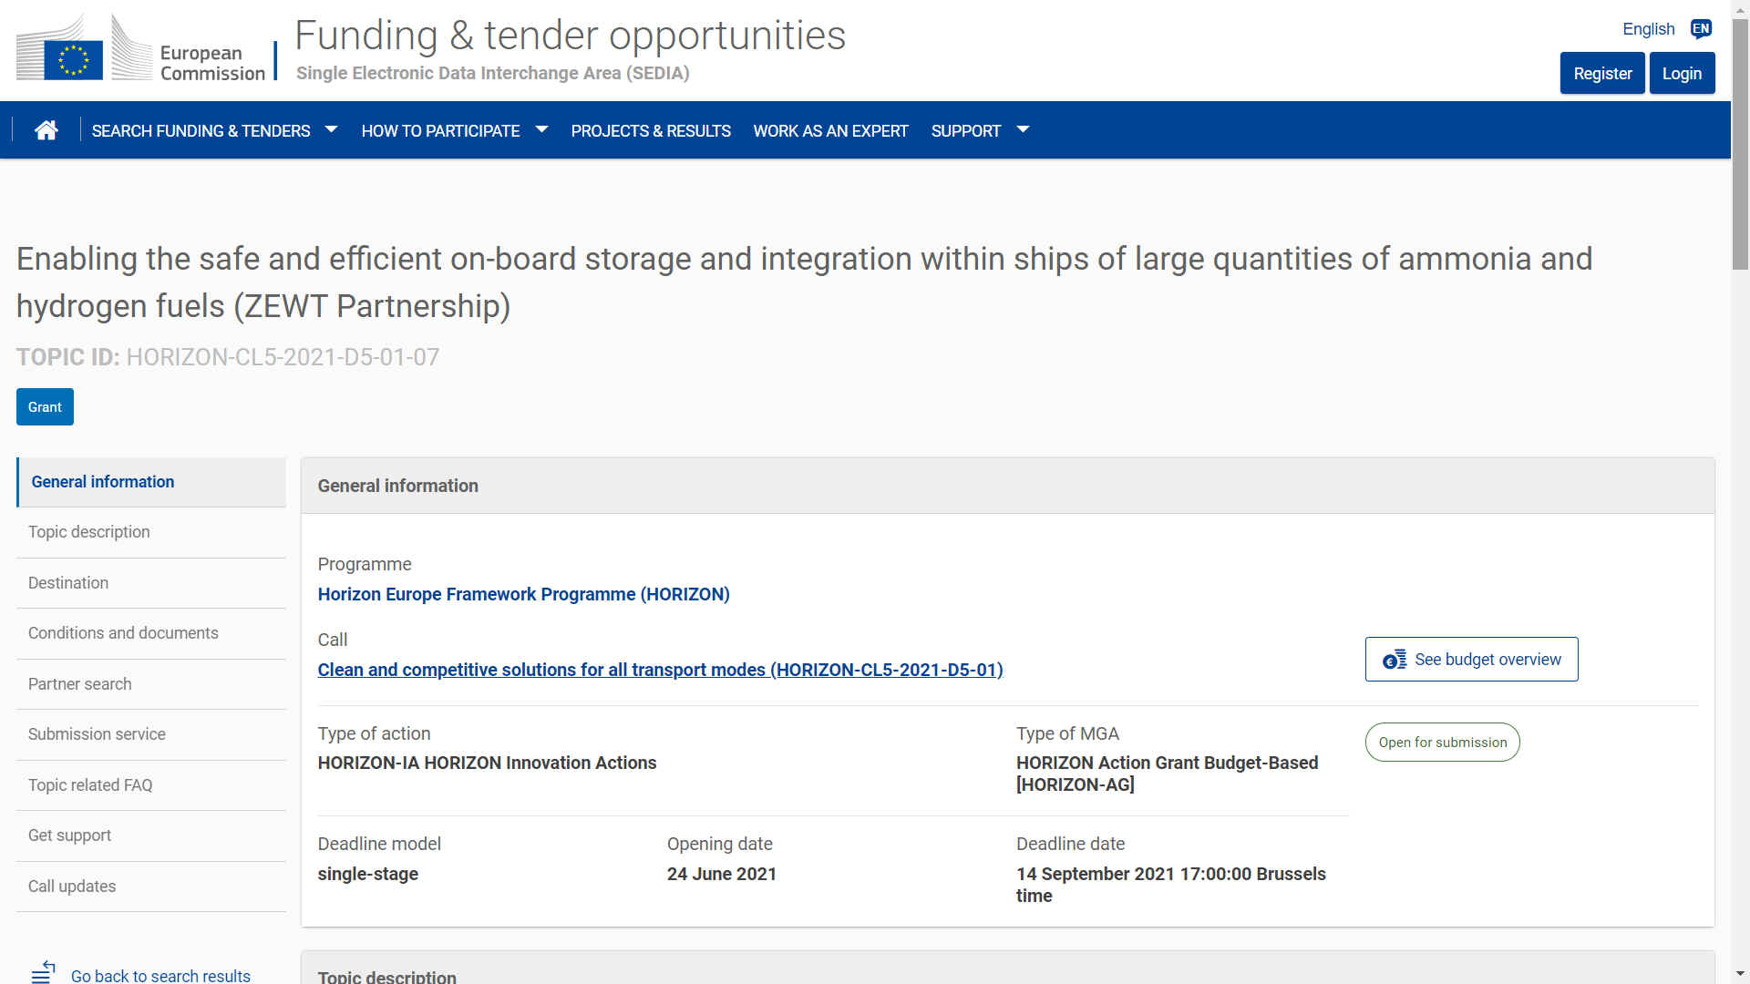1750x984 pixels.
Task: Open Clean and competitive solutions call link
Action: tap(660, 670)
